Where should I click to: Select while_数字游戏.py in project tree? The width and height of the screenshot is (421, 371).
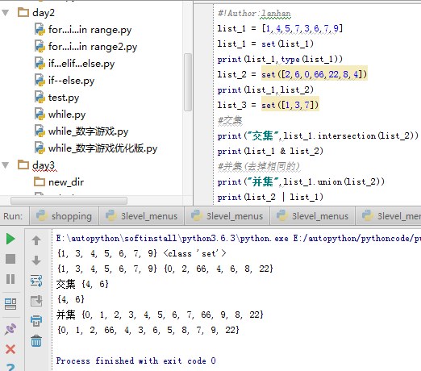89,131
